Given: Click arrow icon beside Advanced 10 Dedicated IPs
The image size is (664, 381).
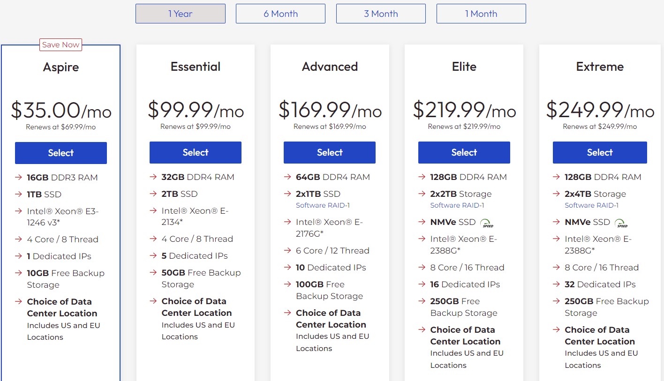Looking at the screenshot, I should 287,268.
